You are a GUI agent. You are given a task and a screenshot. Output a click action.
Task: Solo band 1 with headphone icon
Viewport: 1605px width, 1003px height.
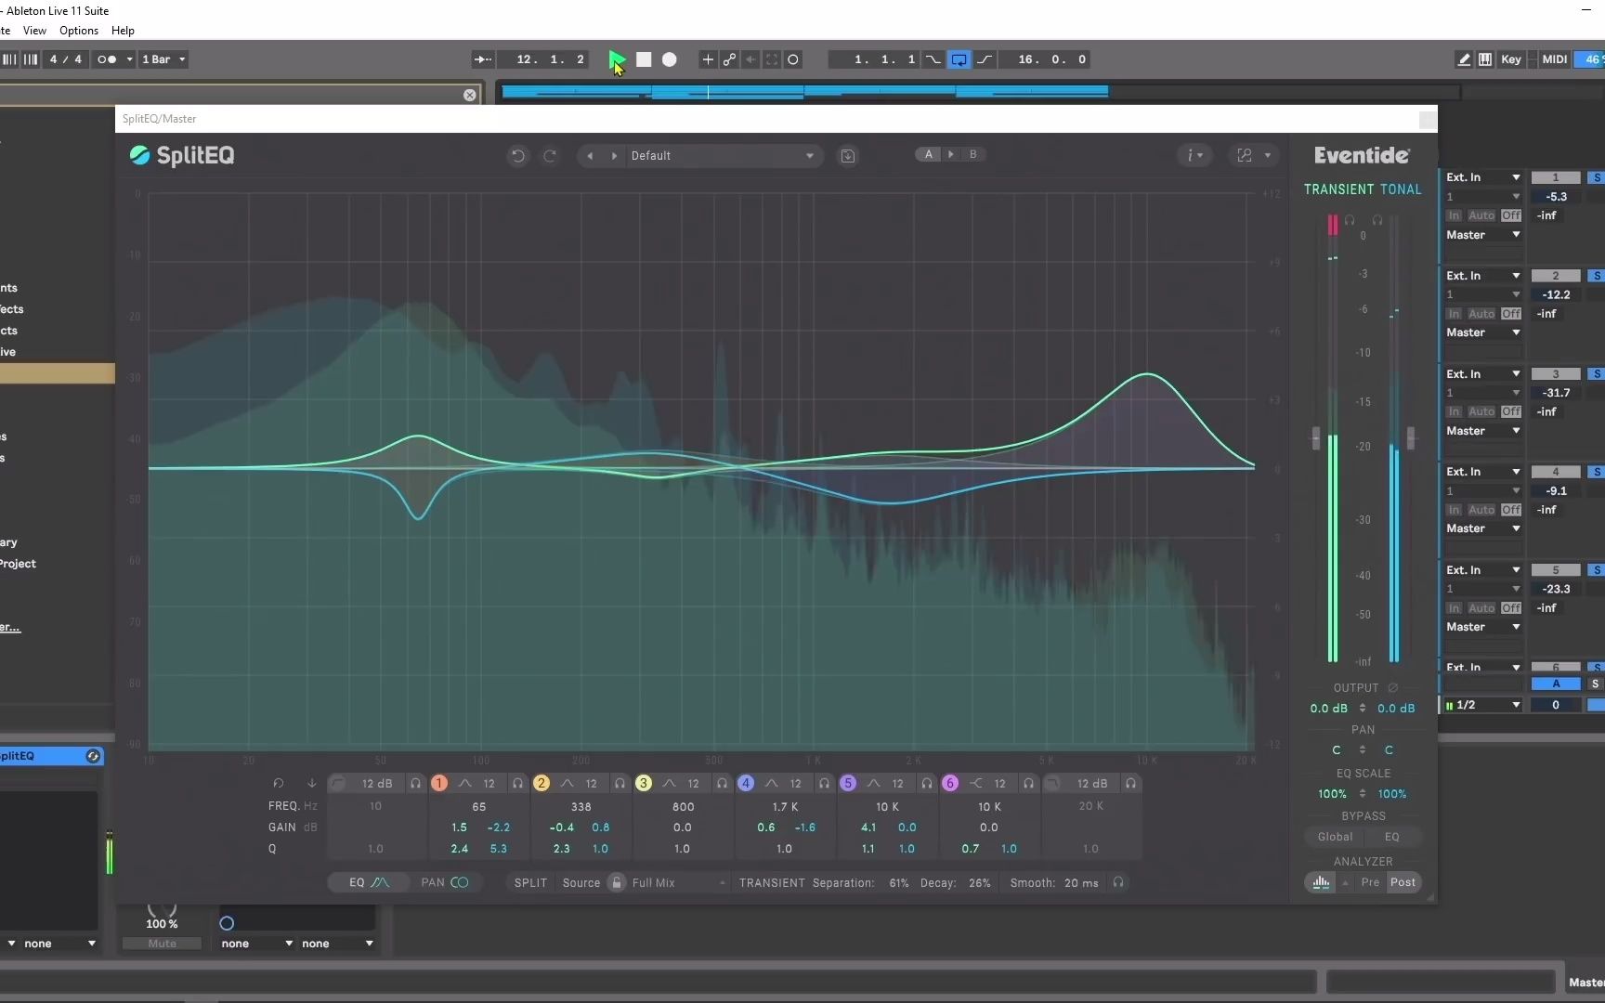pyautogui.click(x=517, y=784)
